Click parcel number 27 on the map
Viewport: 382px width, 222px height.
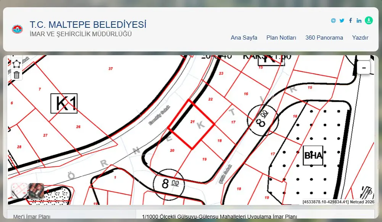tap(45, 135)
